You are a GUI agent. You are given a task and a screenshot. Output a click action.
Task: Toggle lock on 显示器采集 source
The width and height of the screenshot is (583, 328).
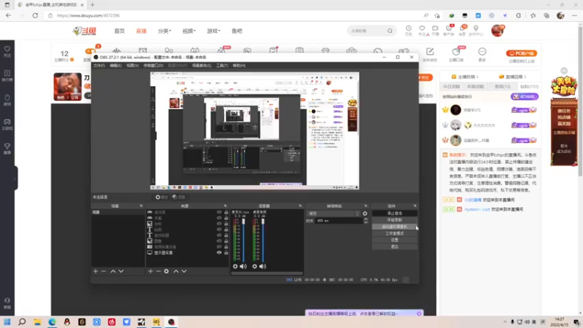click(x=226, y=252)
